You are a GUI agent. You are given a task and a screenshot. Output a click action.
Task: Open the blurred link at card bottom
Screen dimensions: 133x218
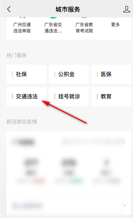click(27, 205)
